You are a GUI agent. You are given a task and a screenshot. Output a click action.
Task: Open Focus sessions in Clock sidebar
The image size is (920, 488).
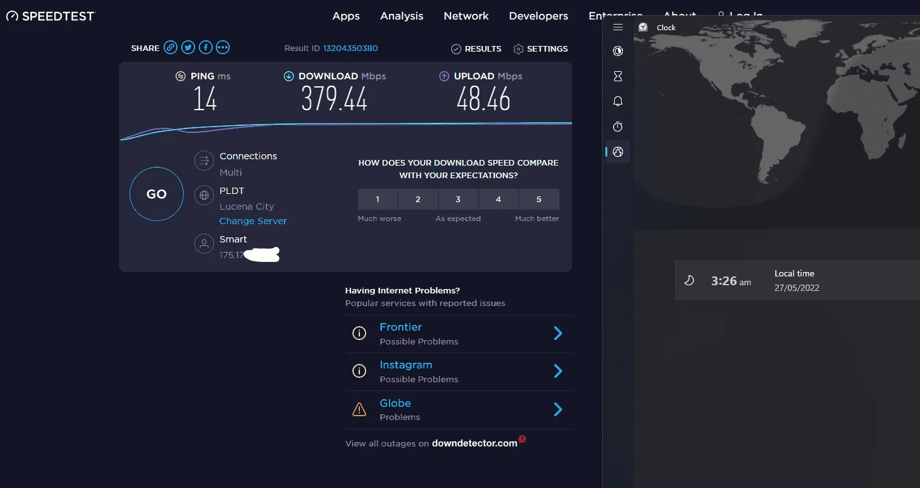[x=618, y=51]
